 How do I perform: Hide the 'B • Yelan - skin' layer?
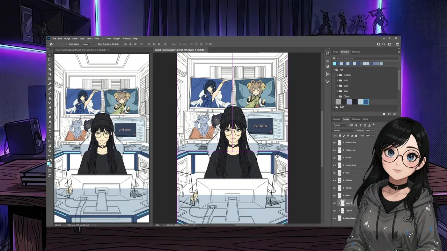pyautogui.click(x=334, y=142)
